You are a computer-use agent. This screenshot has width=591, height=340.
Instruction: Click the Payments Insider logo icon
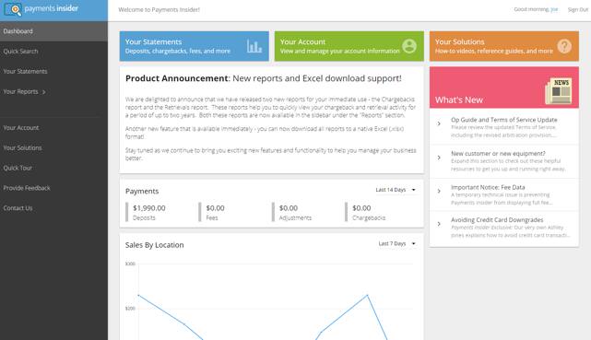click(13, 9)
